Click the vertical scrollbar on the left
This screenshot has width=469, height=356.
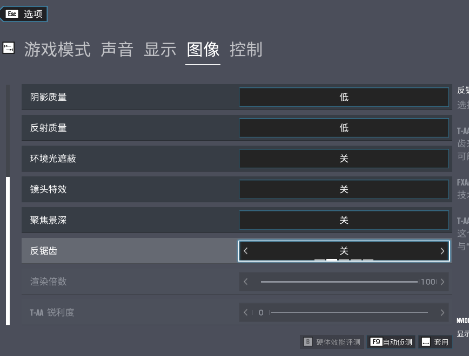8,251
